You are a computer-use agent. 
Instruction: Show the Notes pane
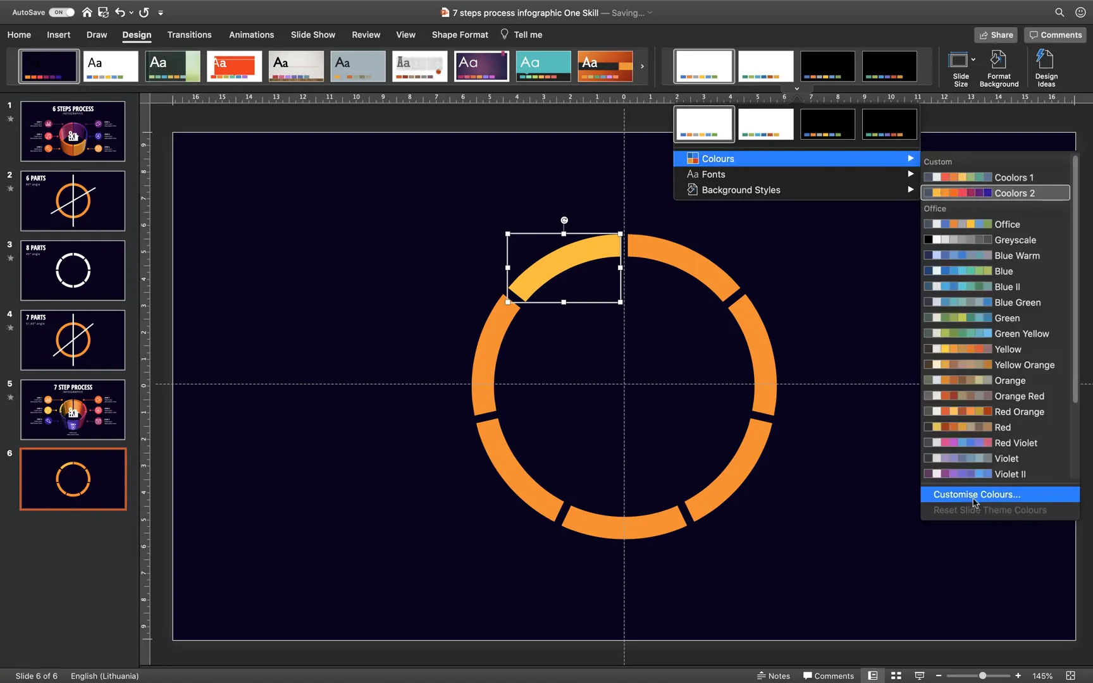pos(773,675)
